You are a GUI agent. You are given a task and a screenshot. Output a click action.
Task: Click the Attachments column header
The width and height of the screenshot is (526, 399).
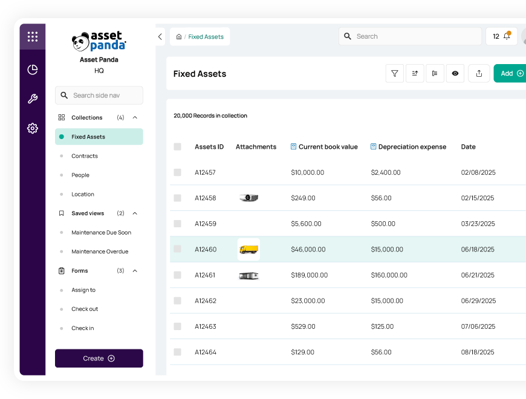tap(256, 146)
